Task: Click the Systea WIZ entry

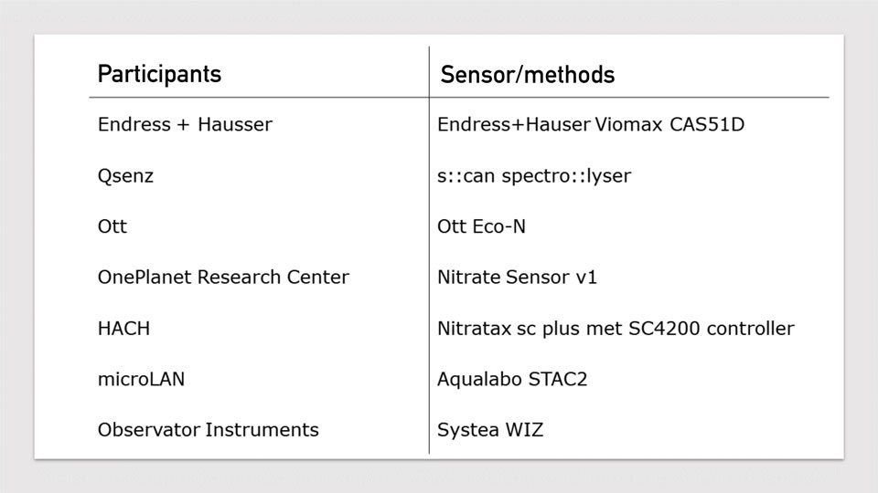Action: (490, 430)
